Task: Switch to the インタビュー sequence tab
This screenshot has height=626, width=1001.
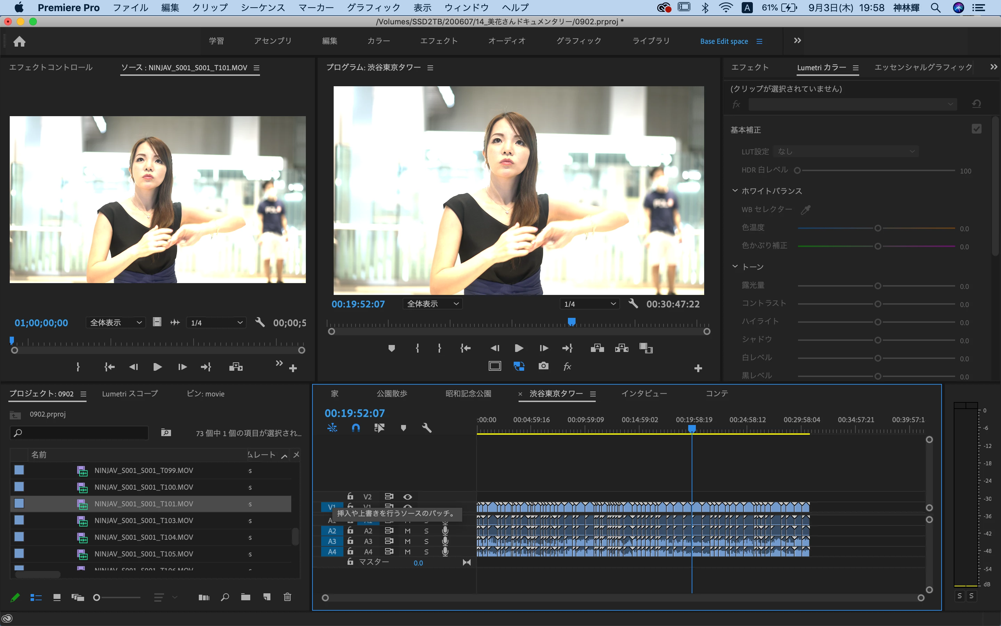Action: click(644, 393)
